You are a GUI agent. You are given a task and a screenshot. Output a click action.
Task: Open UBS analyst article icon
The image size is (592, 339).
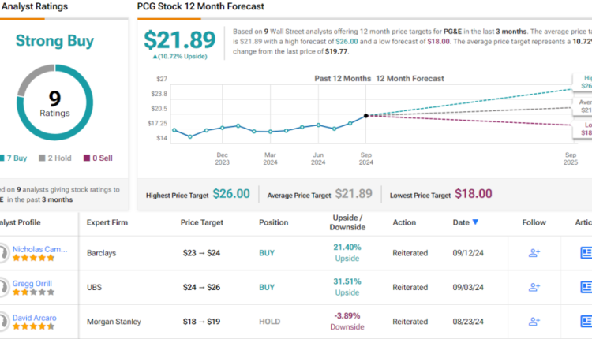tap(586, 287)
